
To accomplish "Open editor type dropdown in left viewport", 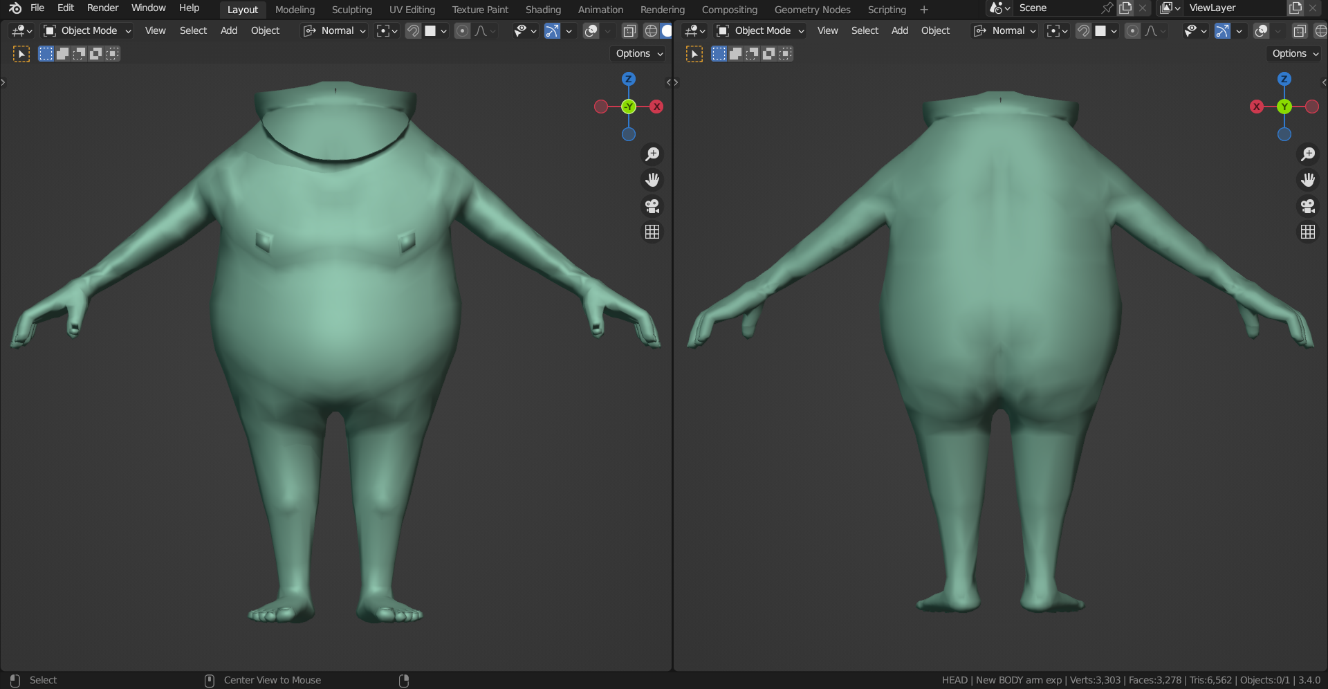I will [x=22, y=31].
